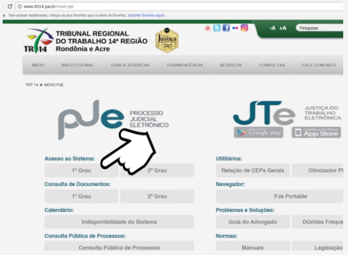Click the Importar favoritos agora link

(147, 15)
